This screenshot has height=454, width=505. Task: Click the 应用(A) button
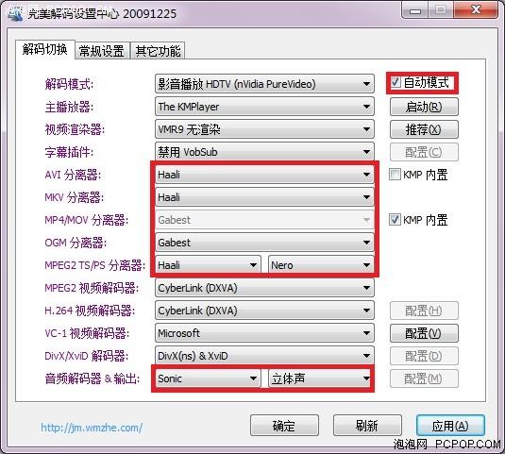tap(450, 426)
